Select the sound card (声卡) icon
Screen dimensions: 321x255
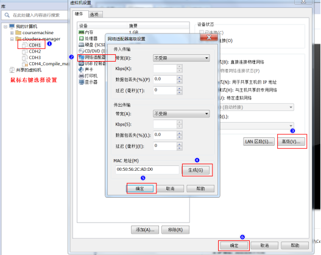tap(81, 70)
